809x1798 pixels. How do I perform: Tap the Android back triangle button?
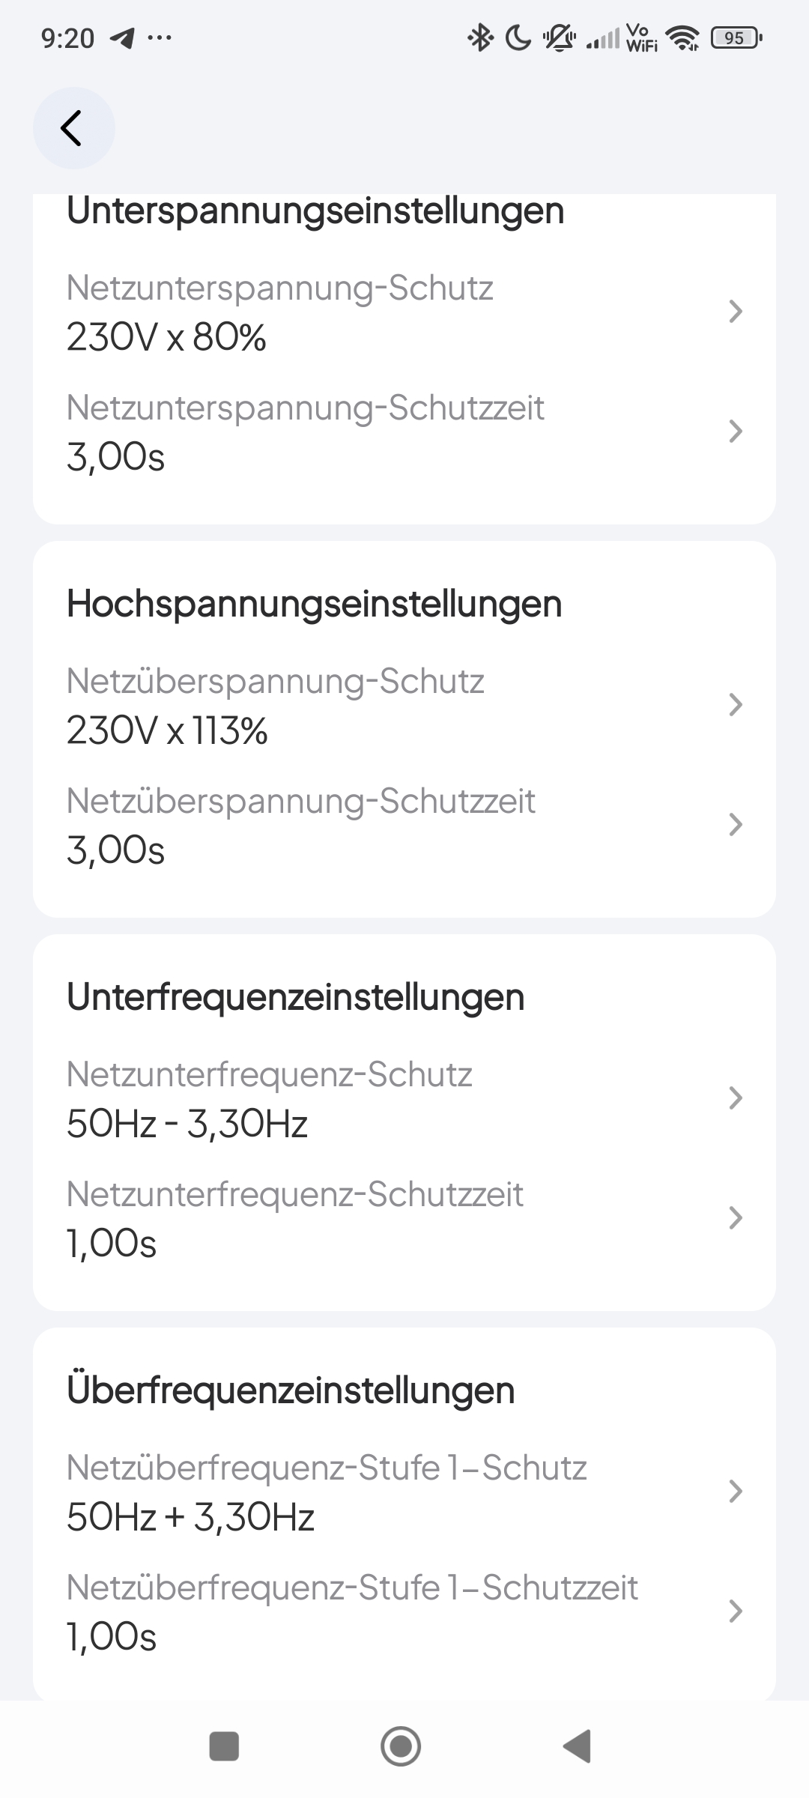pyautogui.click(x=578, y=1746)
